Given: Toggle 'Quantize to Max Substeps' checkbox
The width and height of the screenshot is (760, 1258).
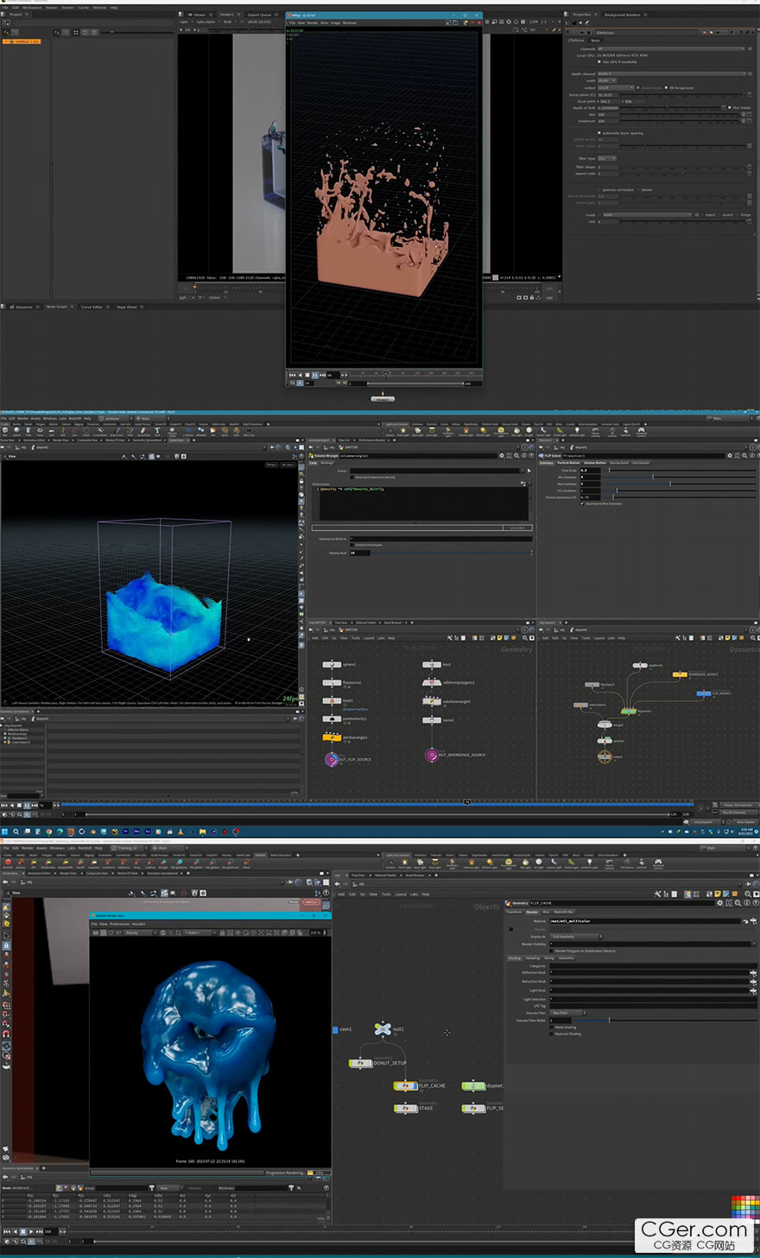Looking at the screenshot, I should (x=583, y=503).
